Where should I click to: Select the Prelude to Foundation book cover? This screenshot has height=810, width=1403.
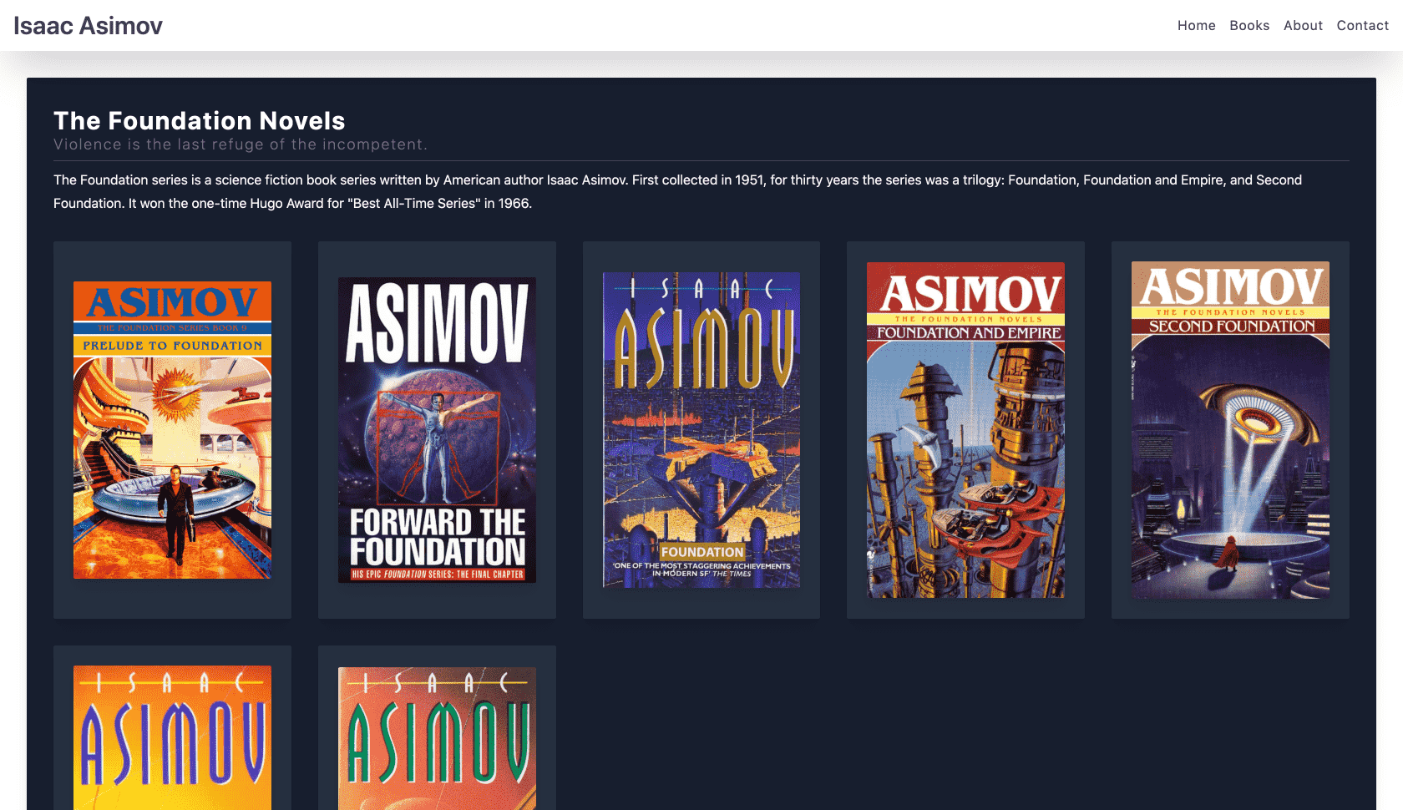[172, 430]
